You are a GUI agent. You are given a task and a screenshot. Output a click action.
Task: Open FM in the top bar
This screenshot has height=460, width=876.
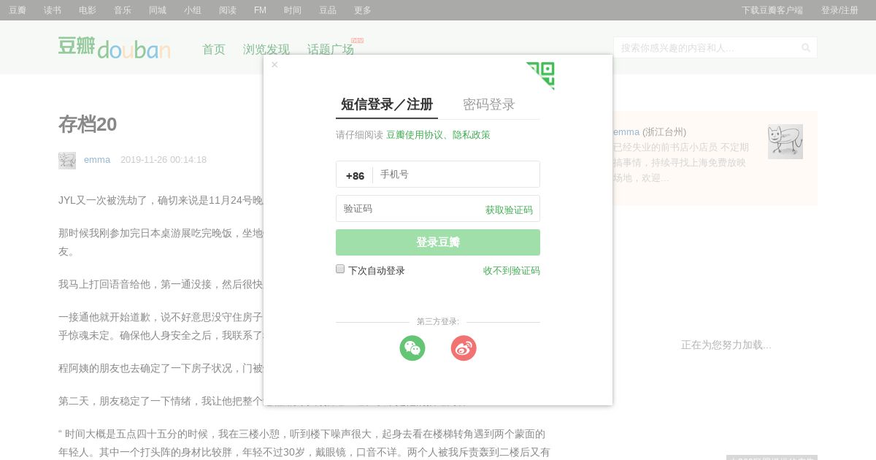click(x=260, y=10)
